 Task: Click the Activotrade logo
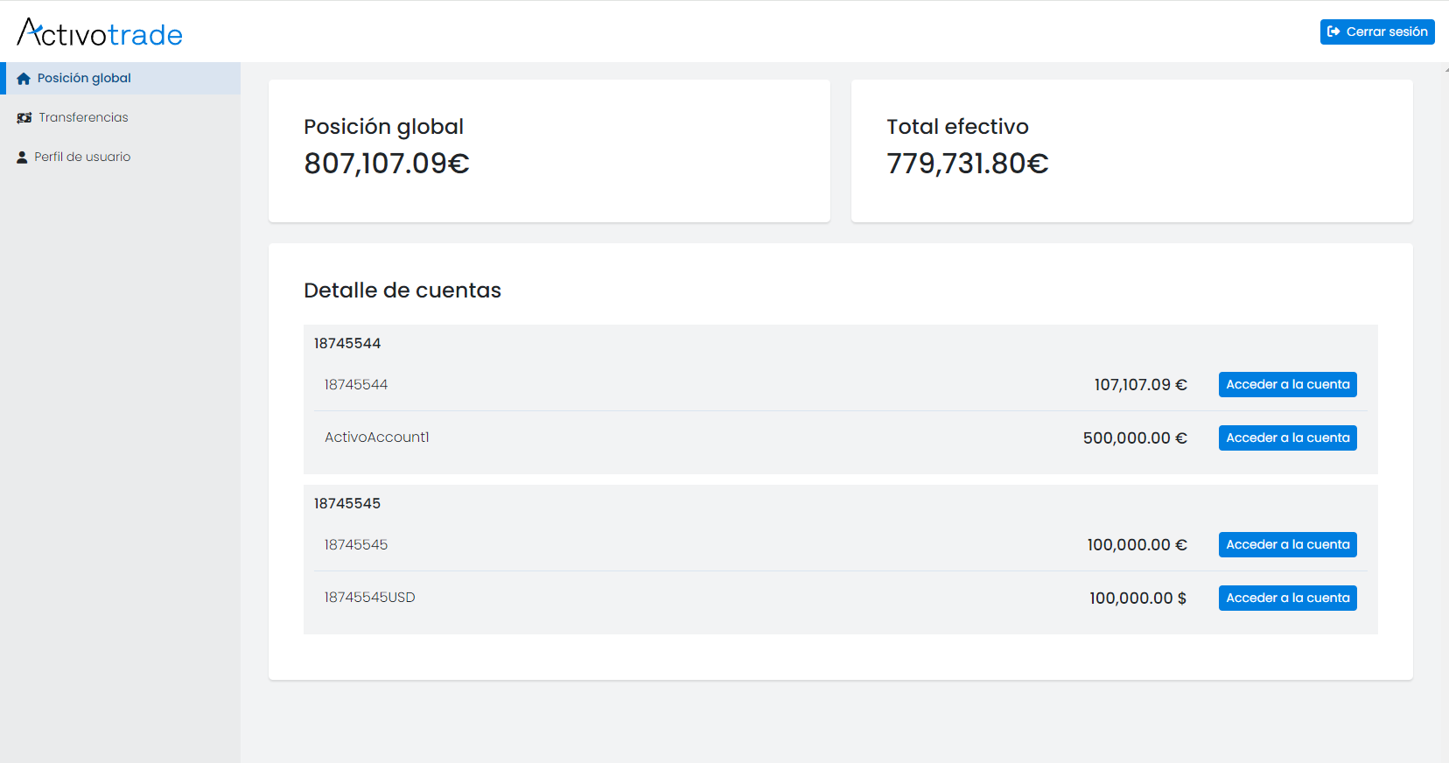coord(100,33)
